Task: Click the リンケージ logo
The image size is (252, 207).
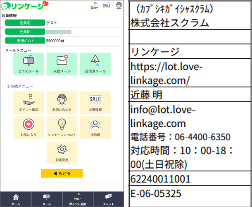Action: tap(25, 6)
